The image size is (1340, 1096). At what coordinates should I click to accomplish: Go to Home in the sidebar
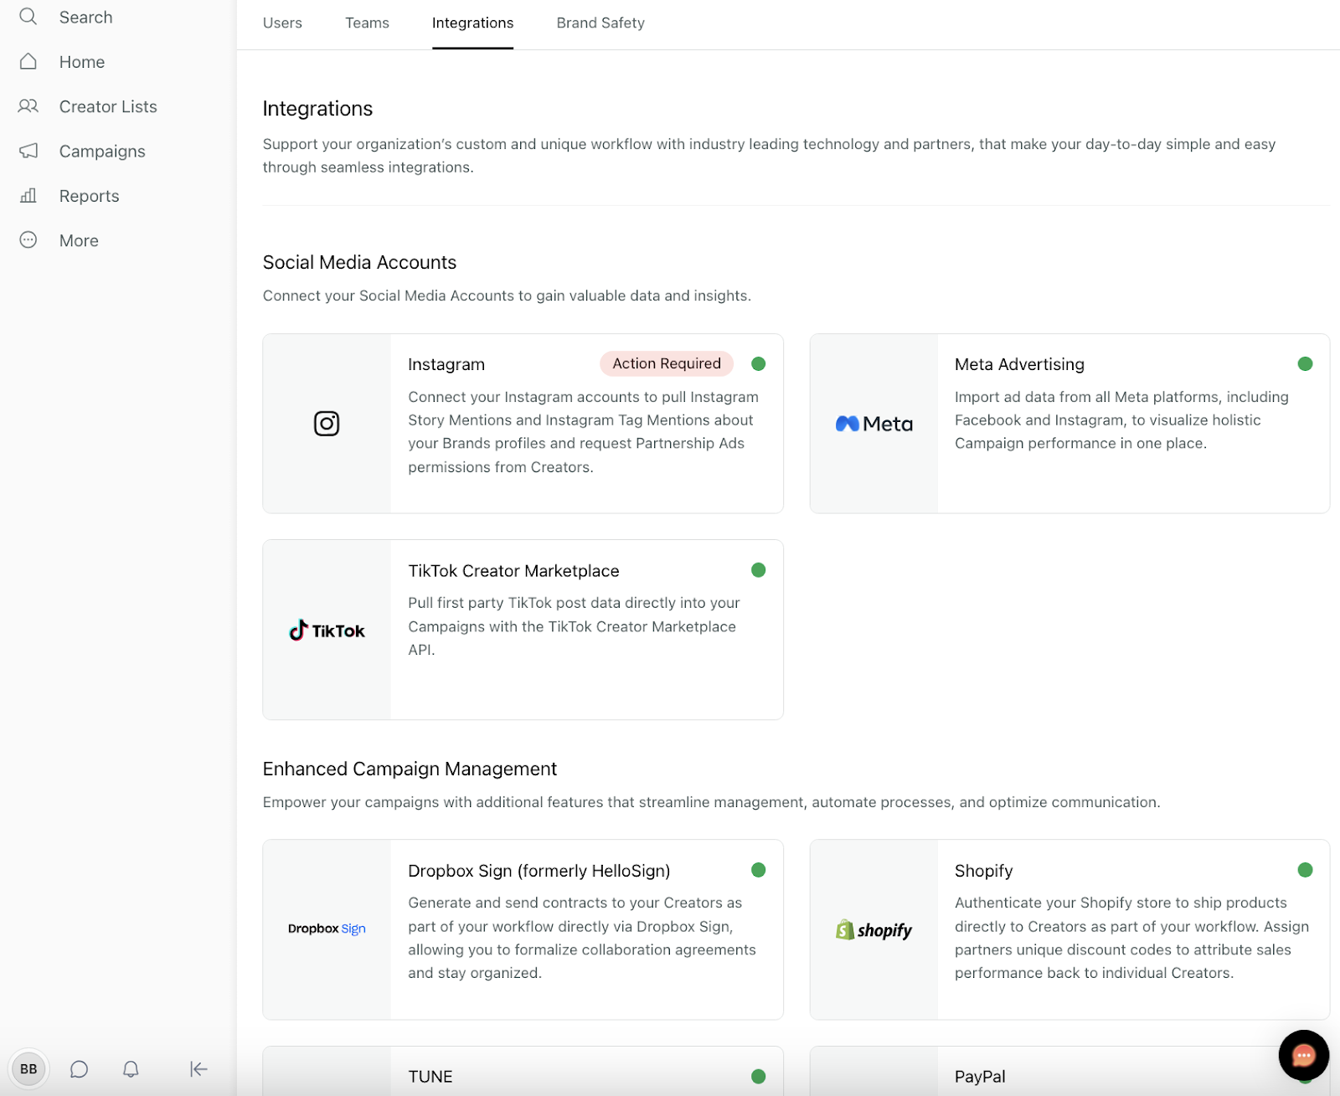coord(82,62)
